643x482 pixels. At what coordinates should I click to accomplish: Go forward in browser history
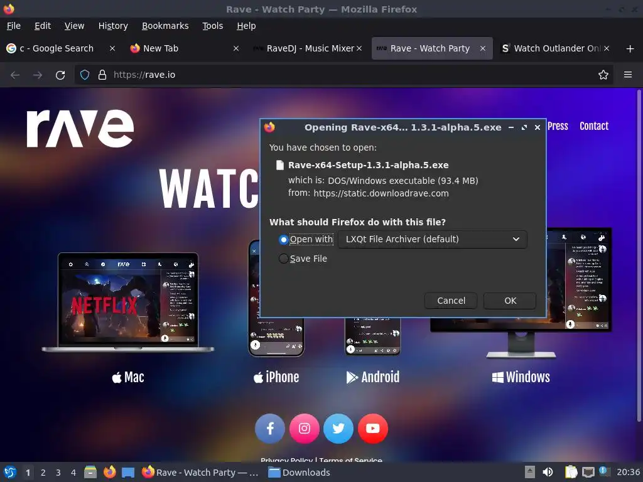click(38, 75)
